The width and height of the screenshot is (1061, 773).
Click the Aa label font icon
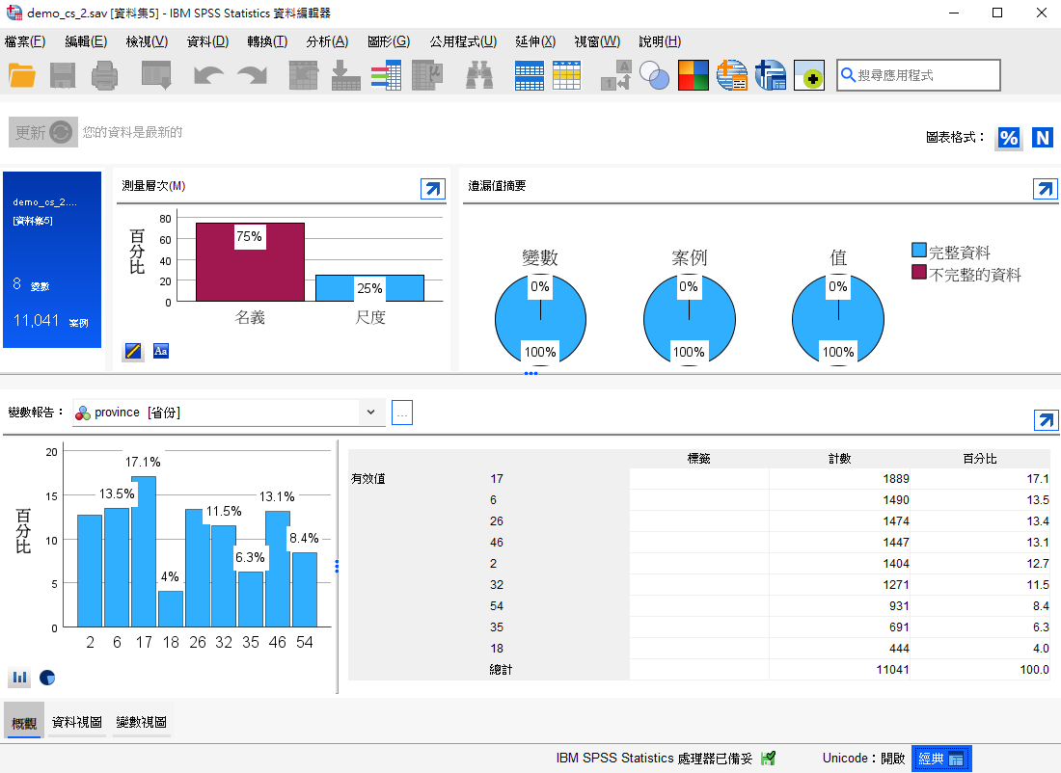point(160,351)
